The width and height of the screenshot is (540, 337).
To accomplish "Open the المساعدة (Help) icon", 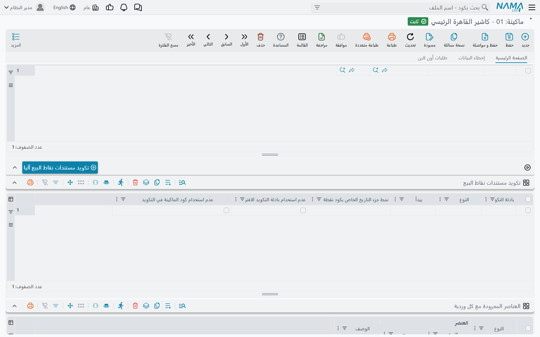I will point(281,37).
